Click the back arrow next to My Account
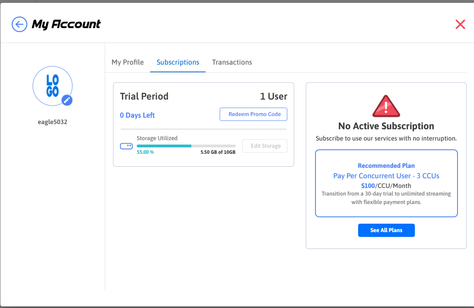474x308 pixels. [x=19, y=24]
